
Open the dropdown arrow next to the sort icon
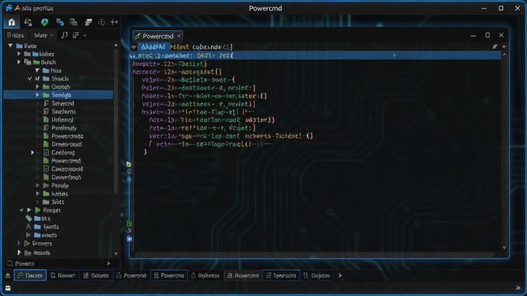tap(85, 35)
